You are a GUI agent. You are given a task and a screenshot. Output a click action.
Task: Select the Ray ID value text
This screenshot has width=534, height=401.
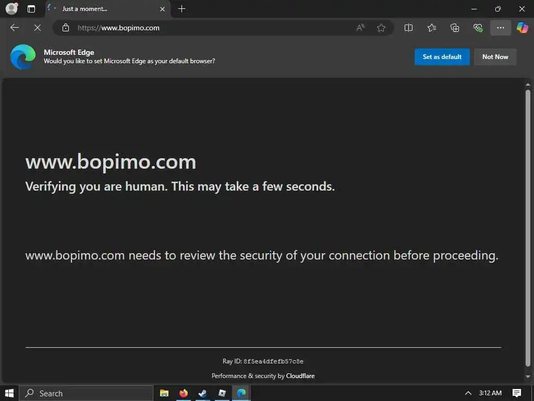tap(273, 361)
